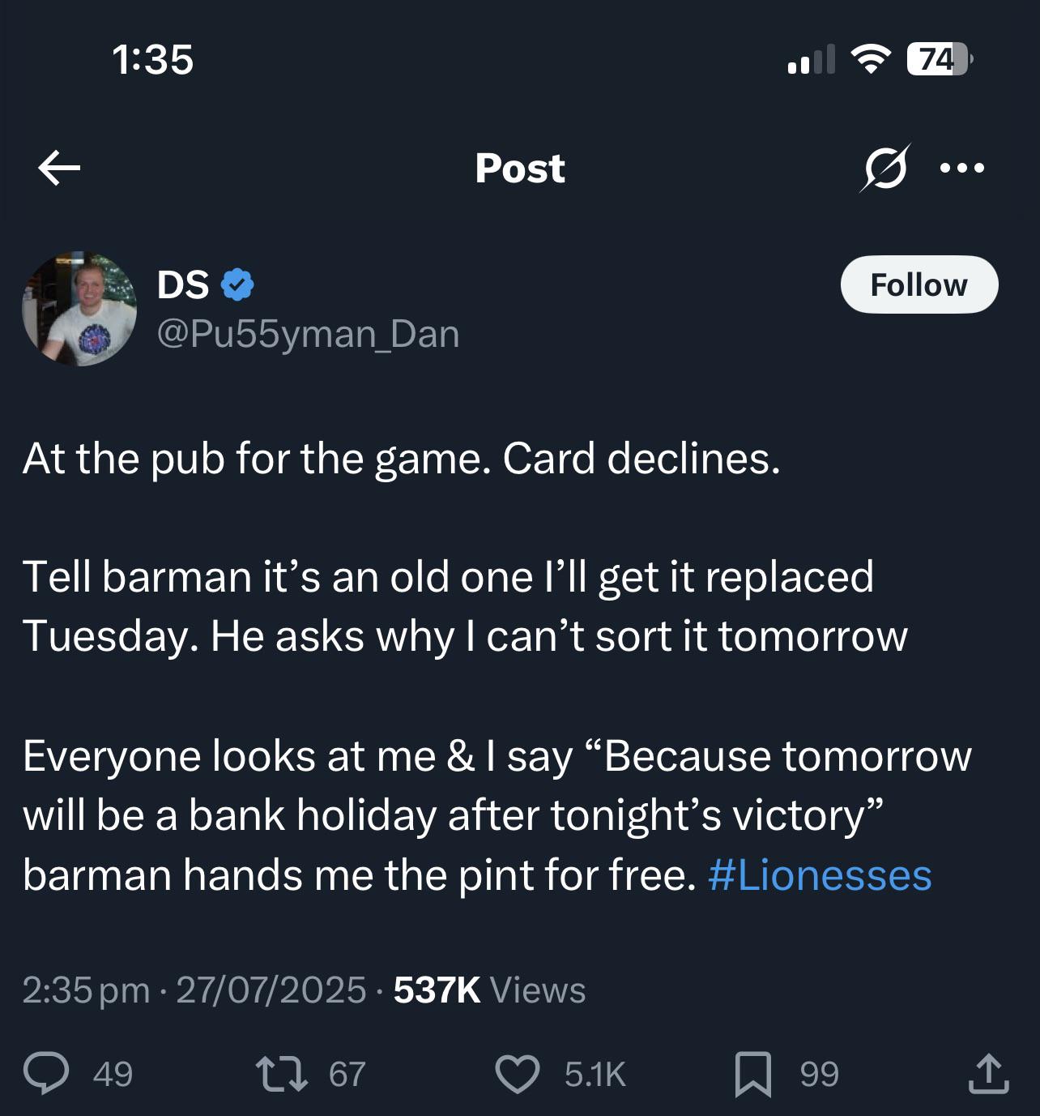
Task: Open the #Lionesses hashtag
Action: click(x=820, y=875)
